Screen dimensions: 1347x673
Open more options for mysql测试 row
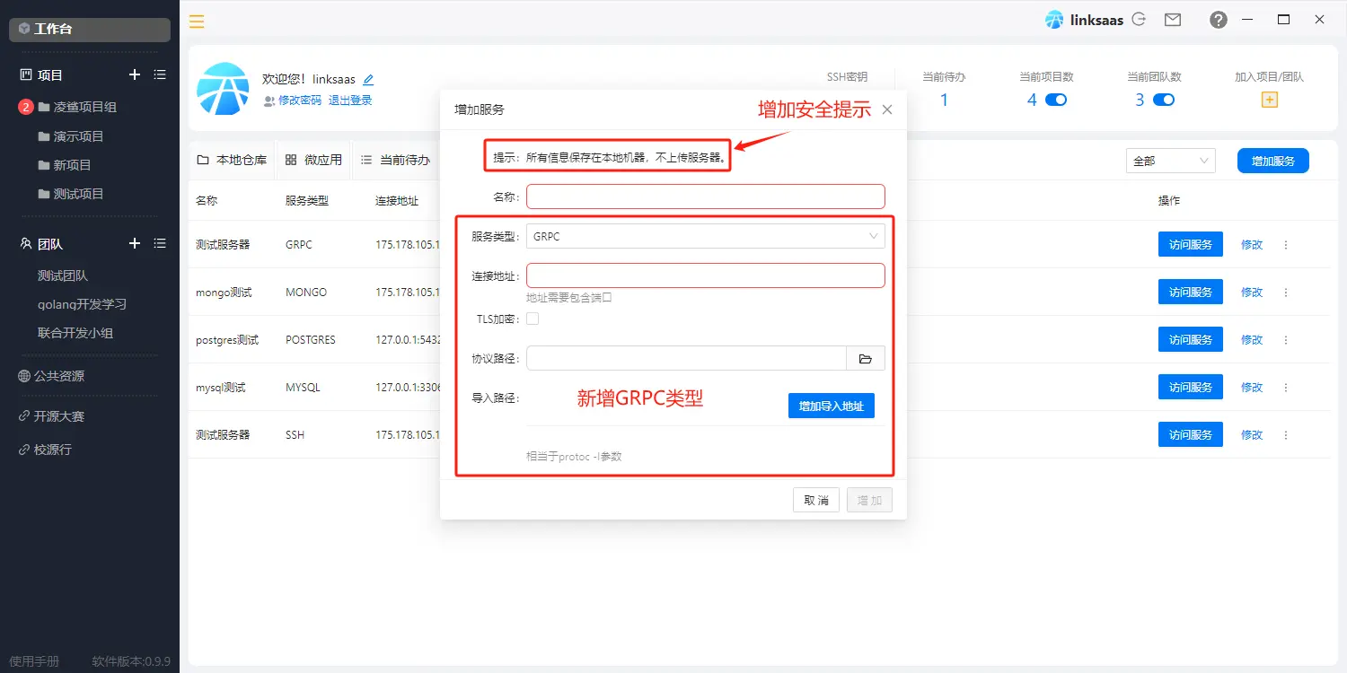point(1285,387)
